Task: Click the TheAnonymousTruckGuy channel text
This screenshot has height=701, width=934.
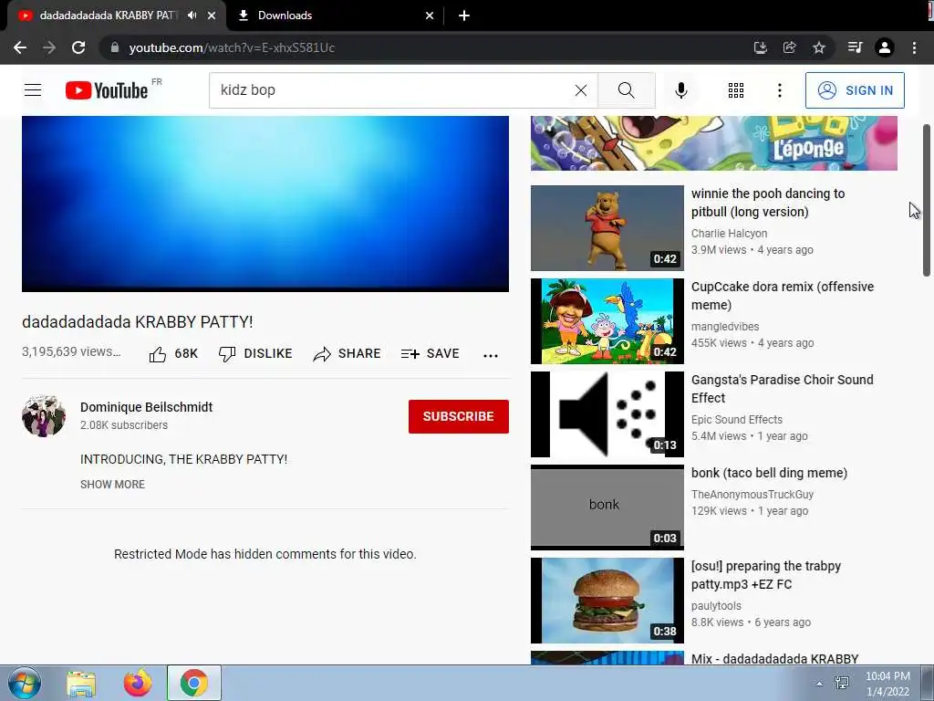Action: click(x=752, y=494)
